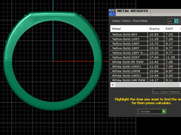Click the left arrow of the horizontal scrollbar

[x=113, y=85]
